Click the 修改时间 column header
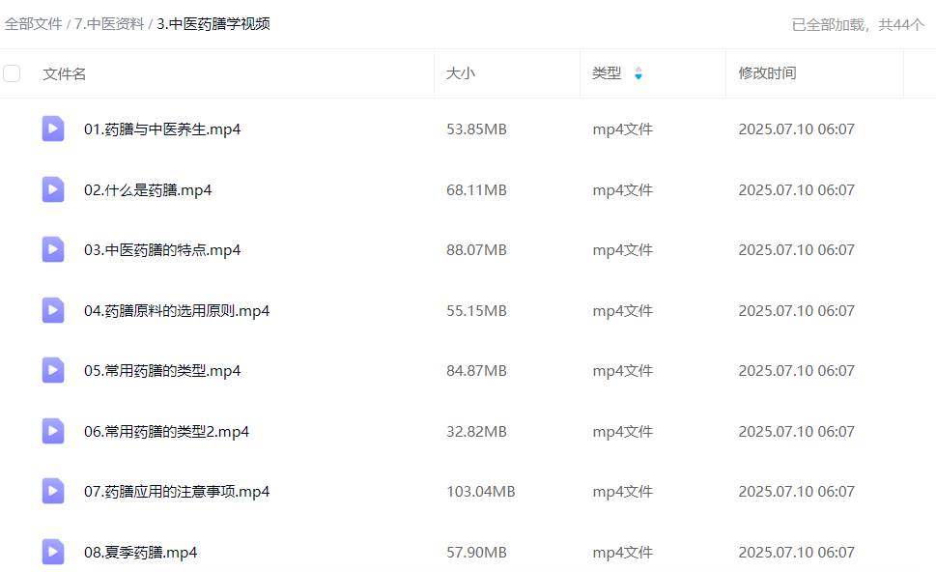 click(x=767, y=73)
